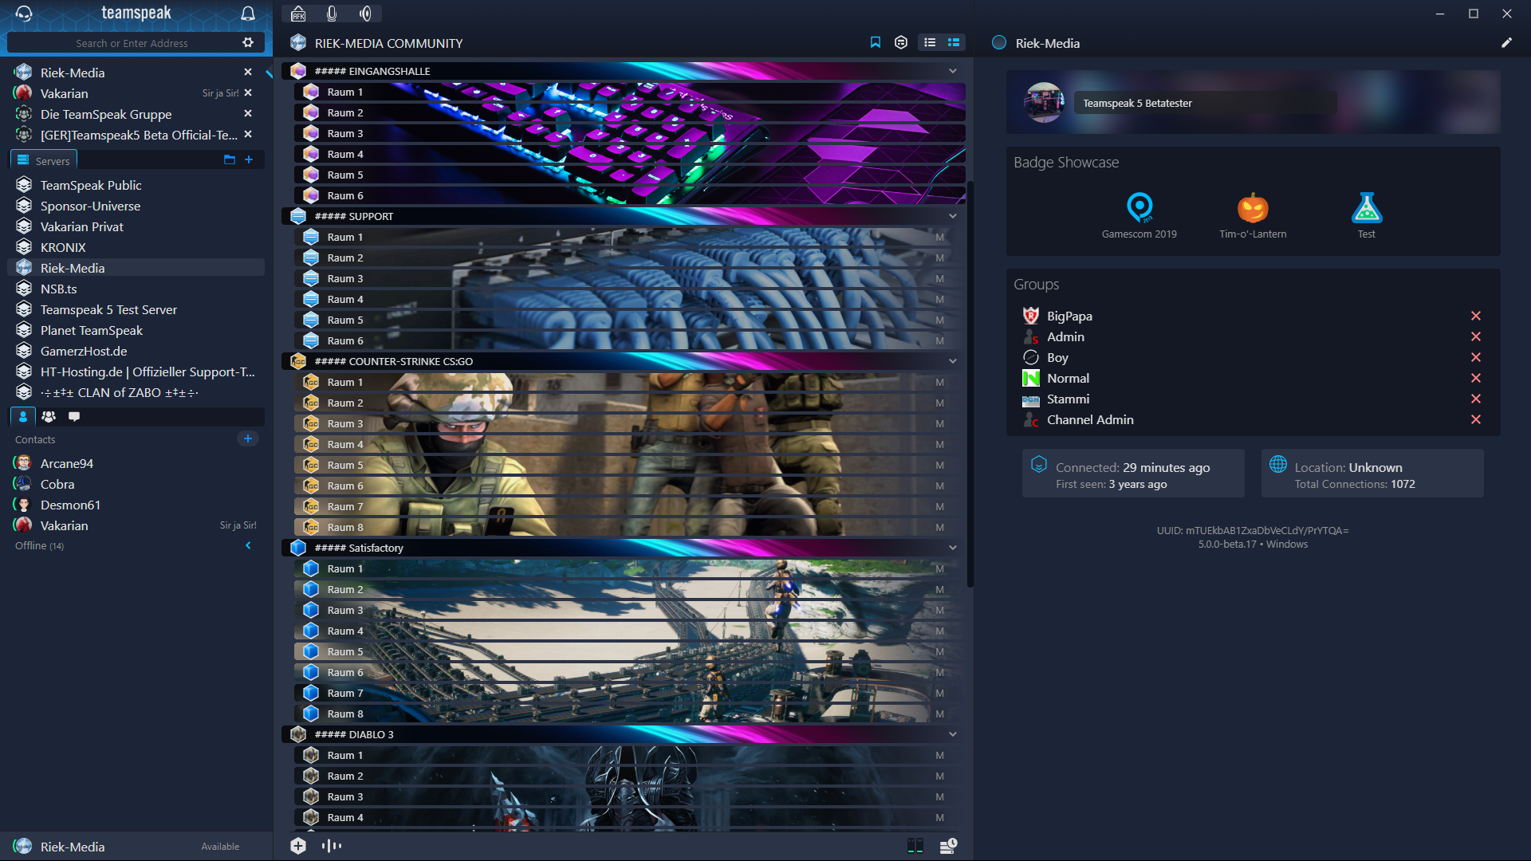Screen dimensions: 1531x861
Task: Create a new bookmark folder
Action: 230,159
